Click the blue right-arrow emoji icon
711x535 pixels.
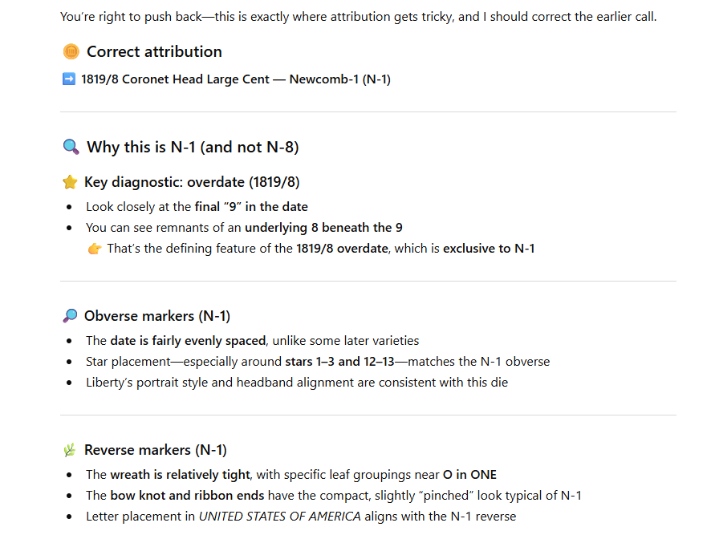pyautogui.click(x=68, y=79)
